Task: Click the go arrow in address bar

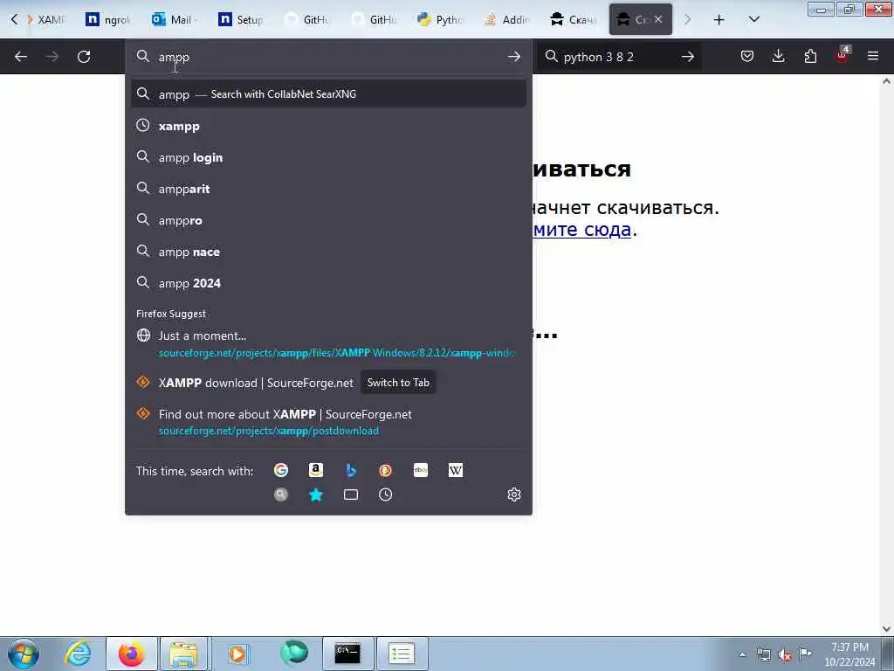Action: 513,57
